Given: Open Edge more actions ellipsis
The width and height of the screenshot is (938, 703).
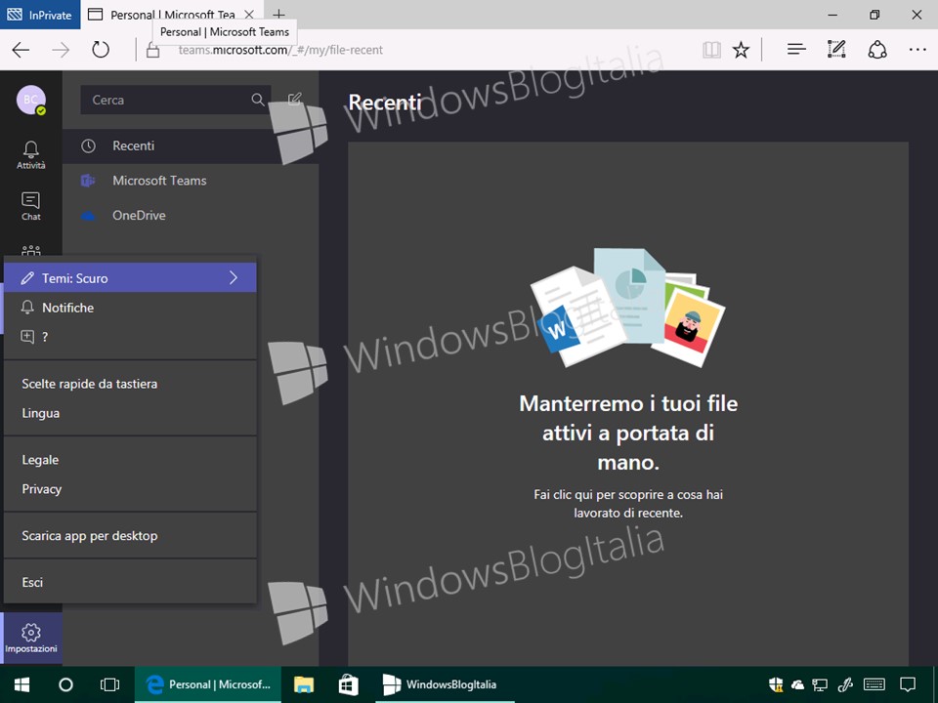Looking at the screenshot, I should coord(917,50).
